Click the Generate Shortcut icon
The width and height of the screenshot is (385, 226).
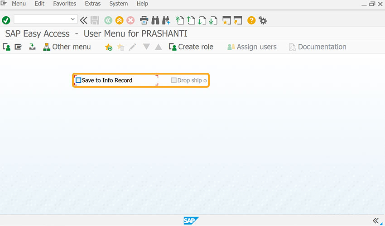238,20
